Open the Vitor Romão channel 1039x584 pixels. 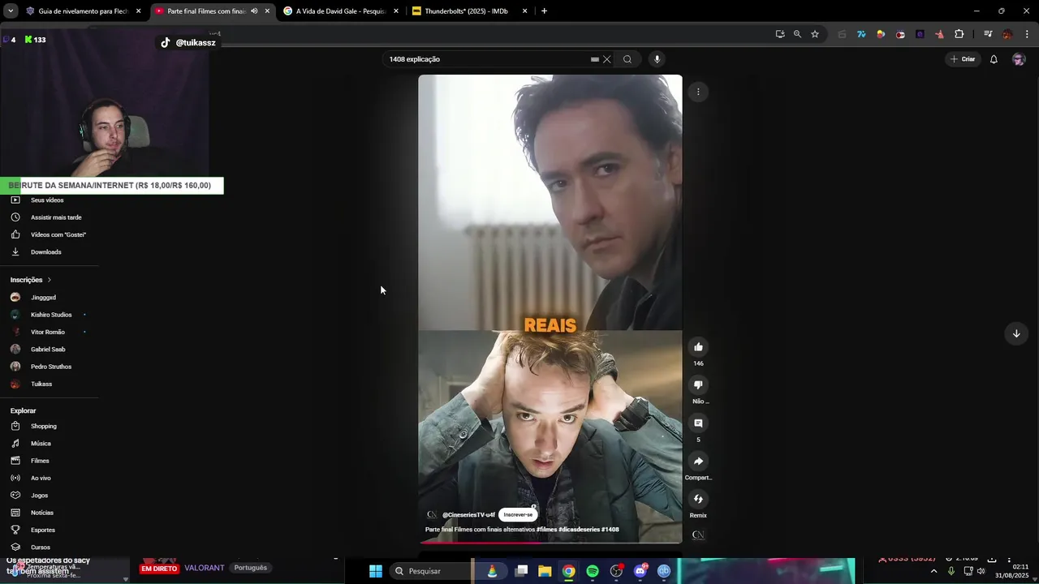(49, 332)
